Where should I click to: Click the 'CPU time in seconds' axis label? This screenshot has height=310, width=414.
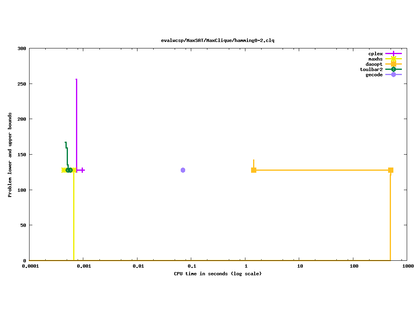point(218,274)
